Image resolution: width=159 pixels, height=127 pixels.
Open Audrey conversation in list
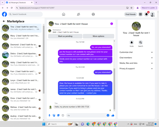pyautogui.click(x=21, y=117)
